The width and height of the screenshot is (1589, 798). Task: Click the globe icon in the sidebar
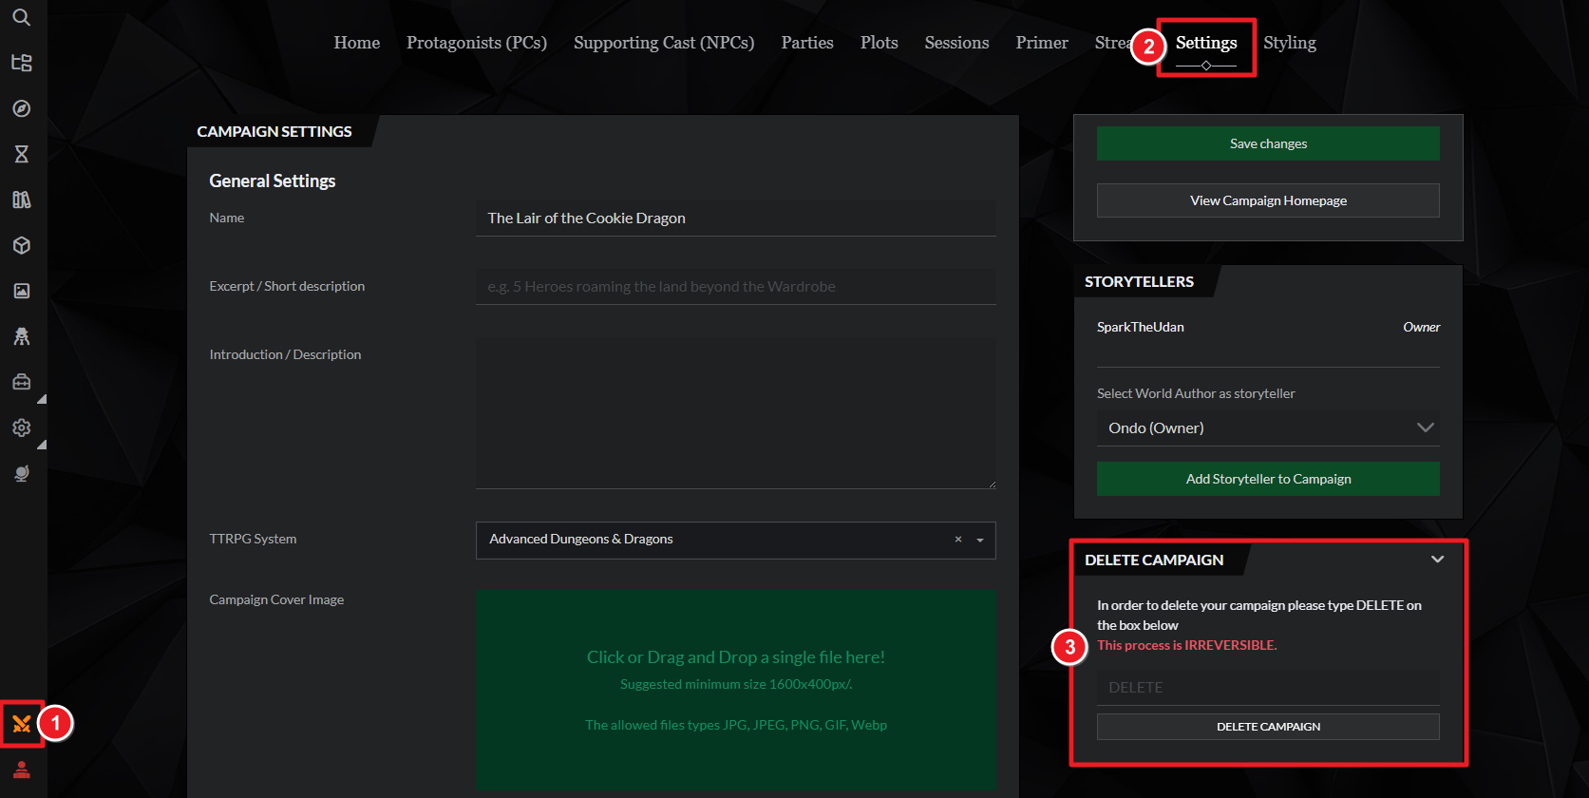21,473
